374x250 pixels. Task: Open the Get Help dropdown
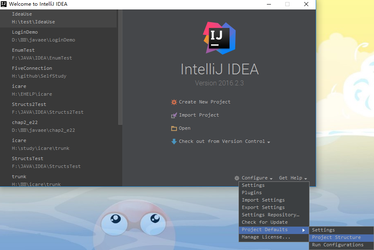point(291,178)
